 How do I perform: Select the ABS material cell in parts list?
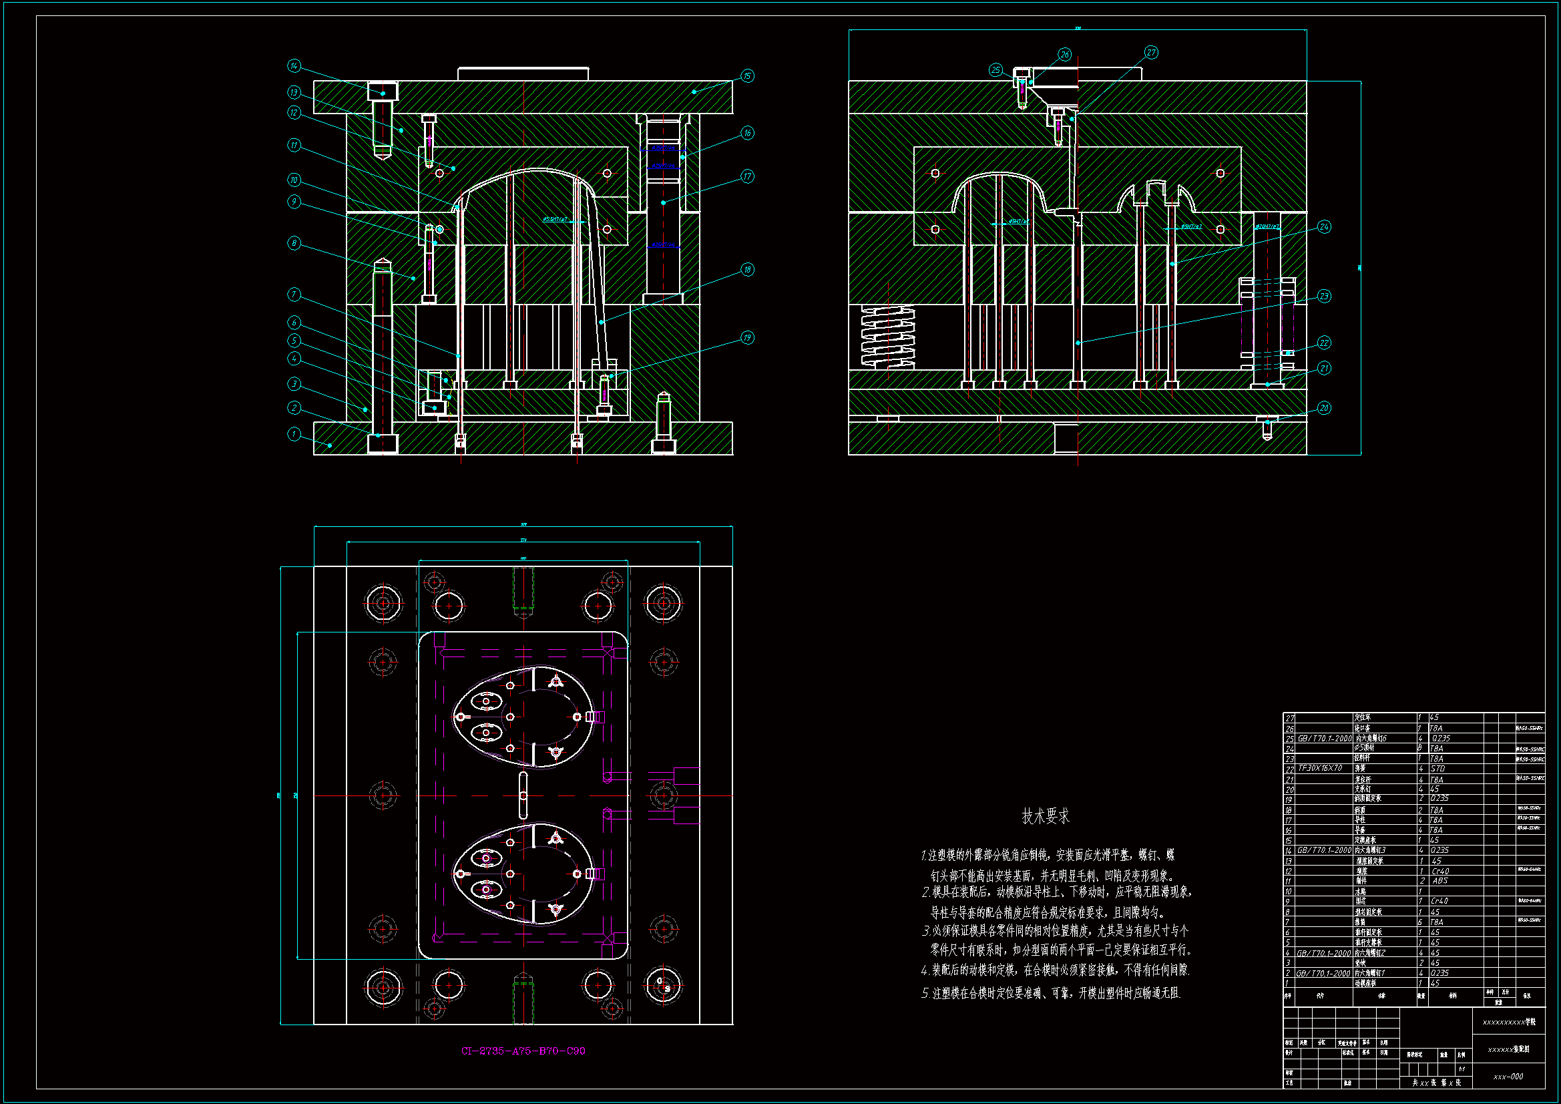tap(1439, 880)
